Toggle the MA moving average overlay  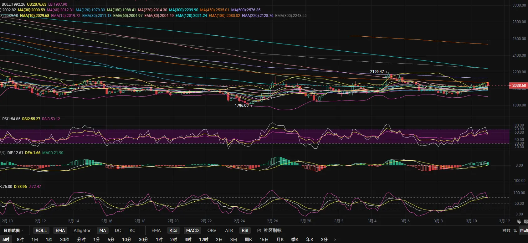(x=103, y=230)
